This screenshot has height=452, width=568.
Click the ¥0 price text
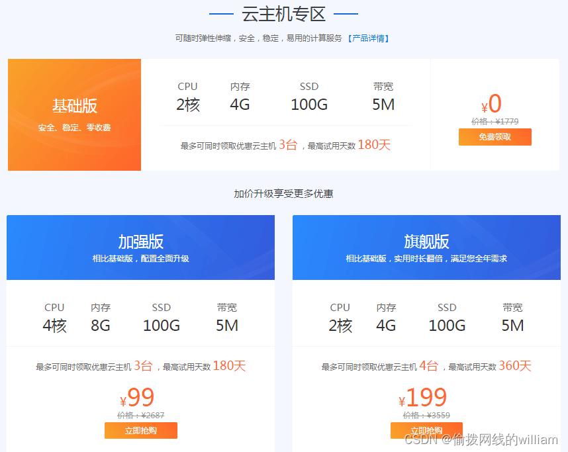pyautogui.click(x=492, y=105)
